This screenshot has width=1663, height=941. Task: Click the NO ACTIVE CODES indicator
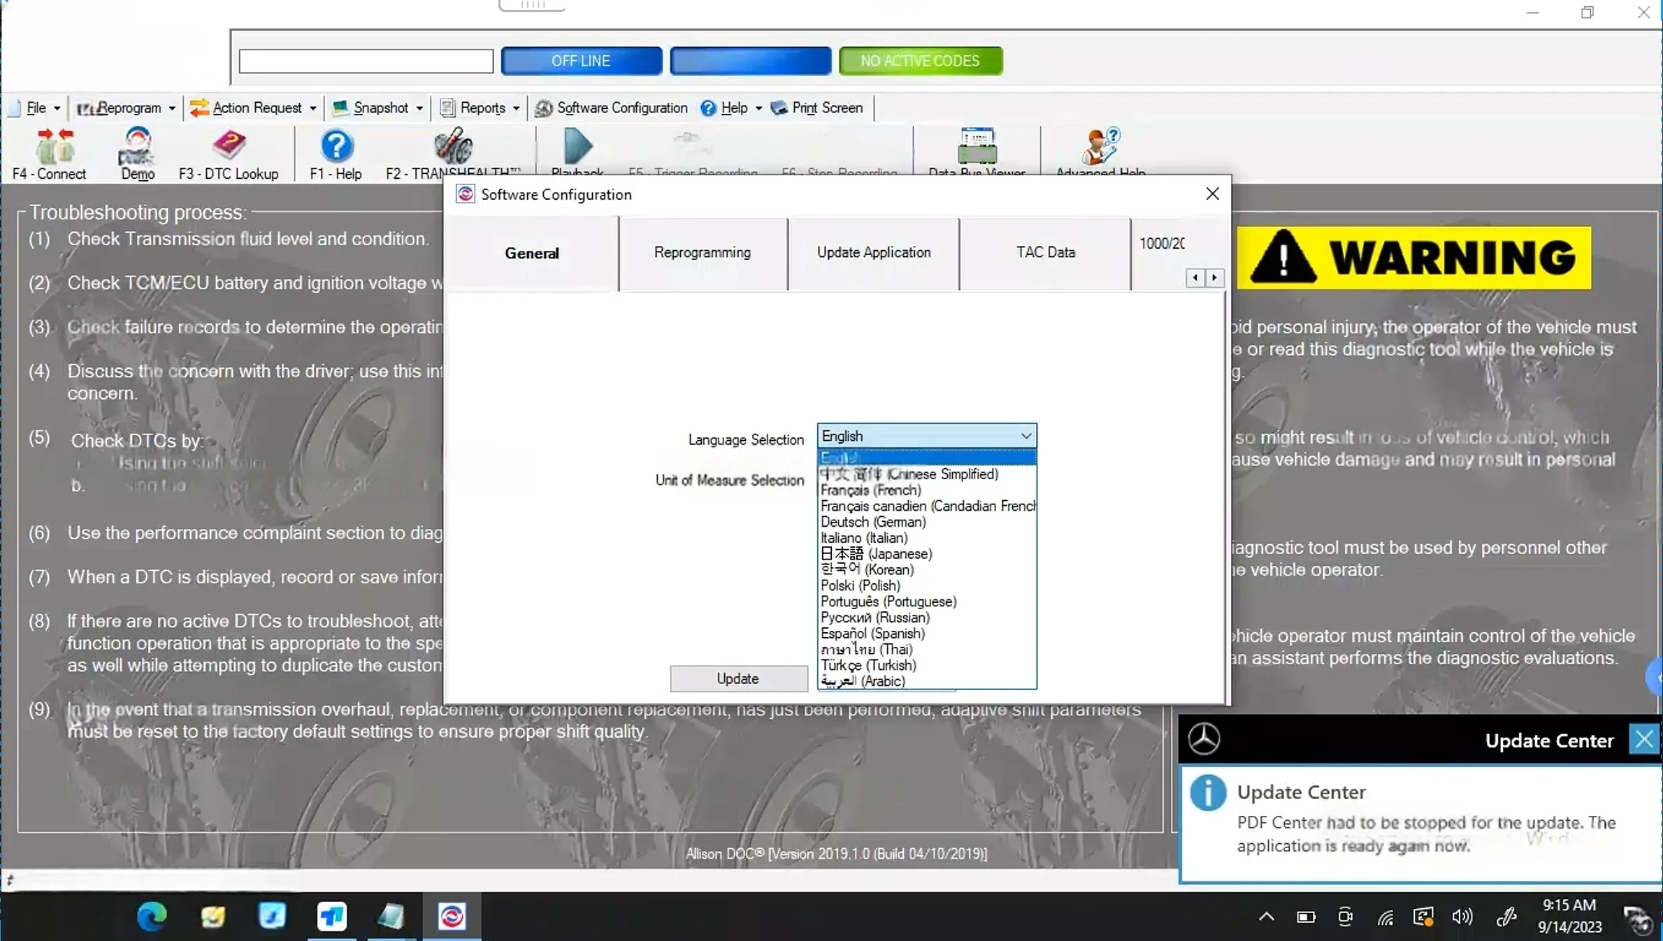pyautogui.click(x=920, y=61)
